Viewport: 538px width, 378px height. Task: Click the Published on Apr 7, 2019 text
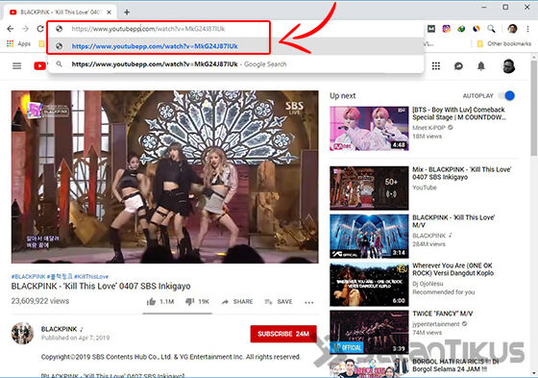point(76,338)
